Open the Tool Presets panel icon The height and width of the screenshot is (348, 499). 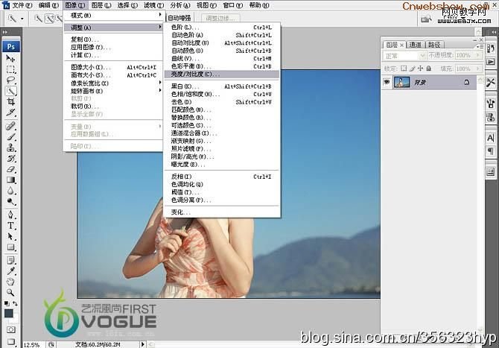490,83
